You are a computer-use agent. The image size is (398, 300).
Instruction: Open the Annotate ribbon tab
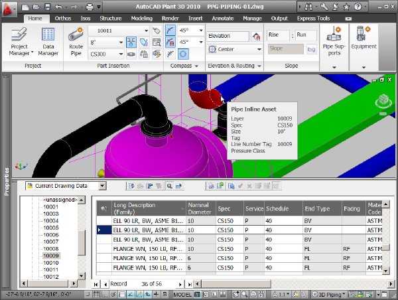223,19
